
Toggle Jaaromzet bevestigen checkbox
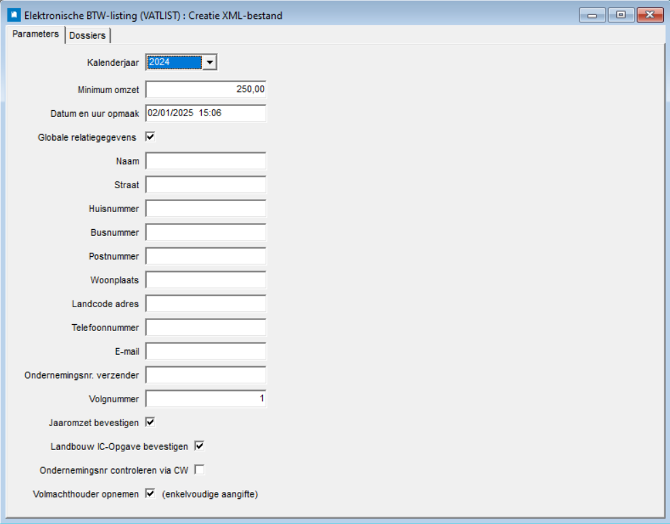click(150, 422)
